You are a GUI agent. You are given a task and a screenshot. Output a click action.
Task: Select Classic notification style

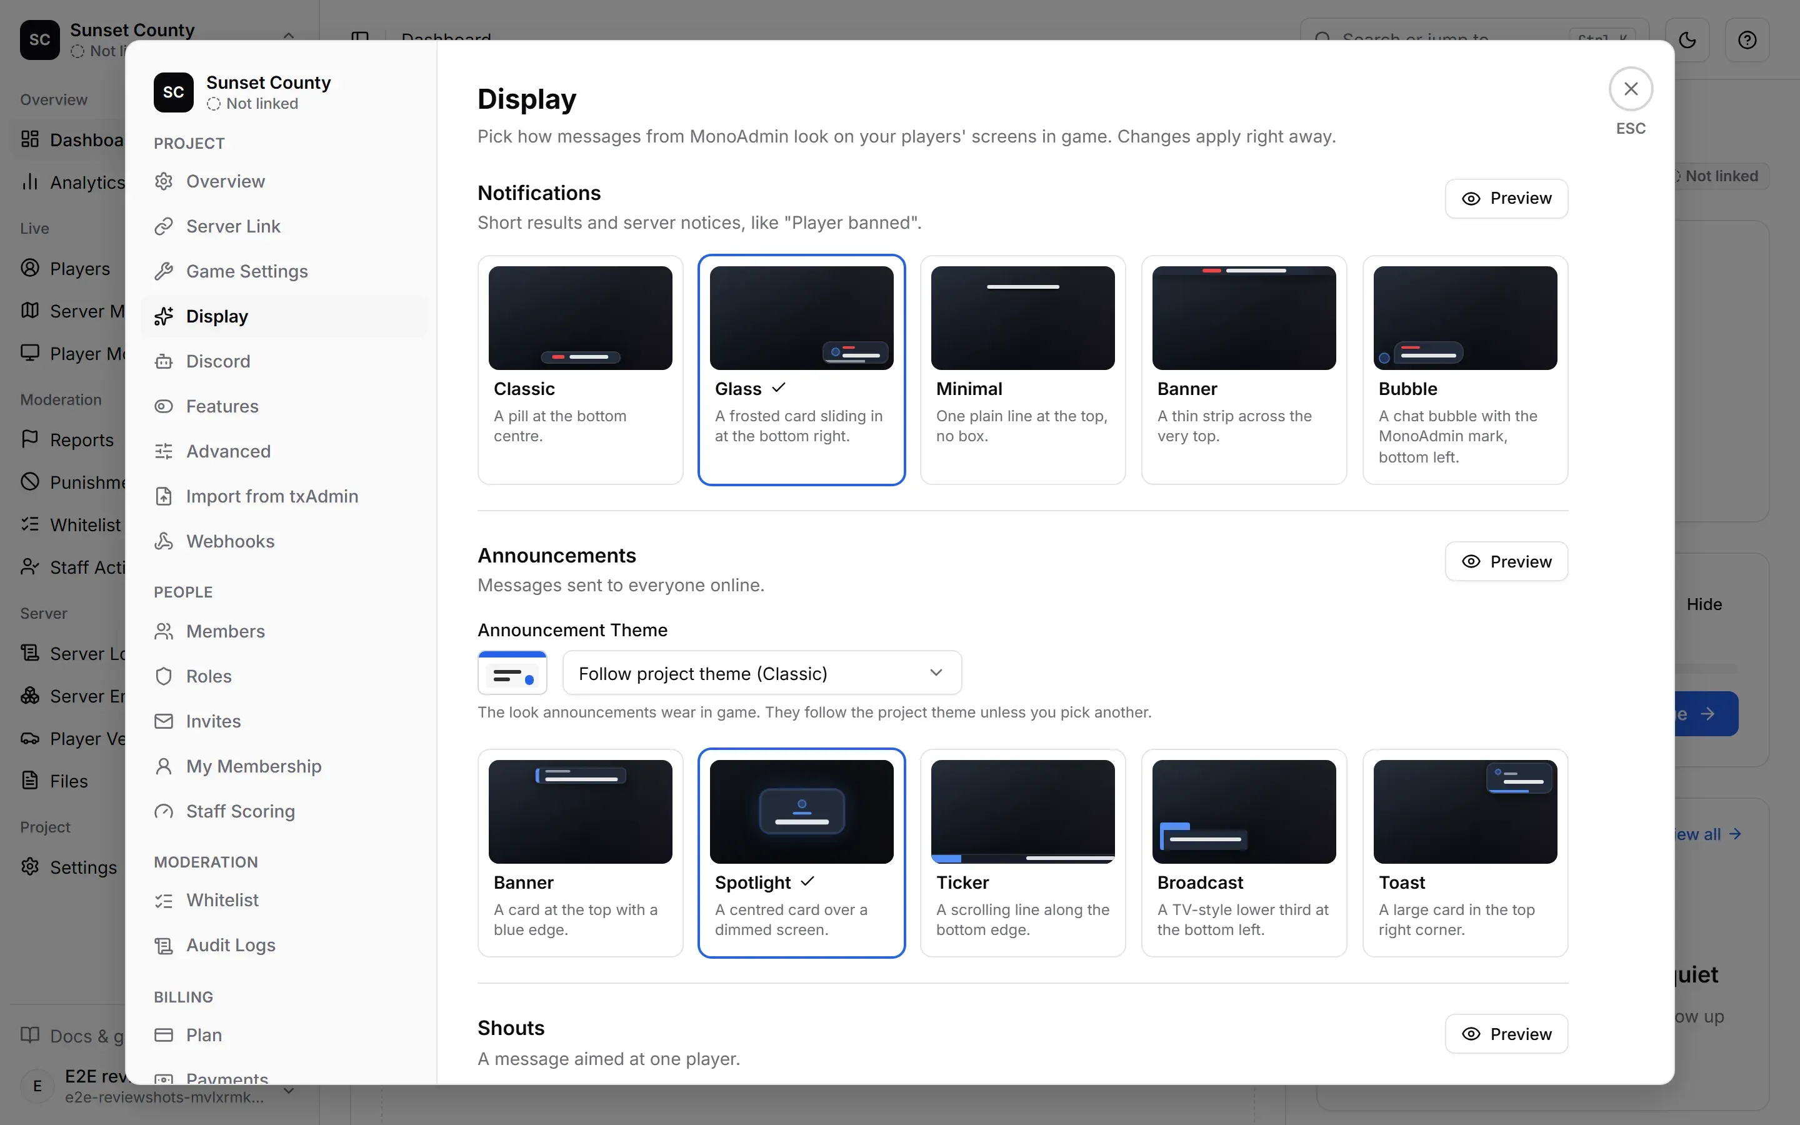[x=580, y=370]
